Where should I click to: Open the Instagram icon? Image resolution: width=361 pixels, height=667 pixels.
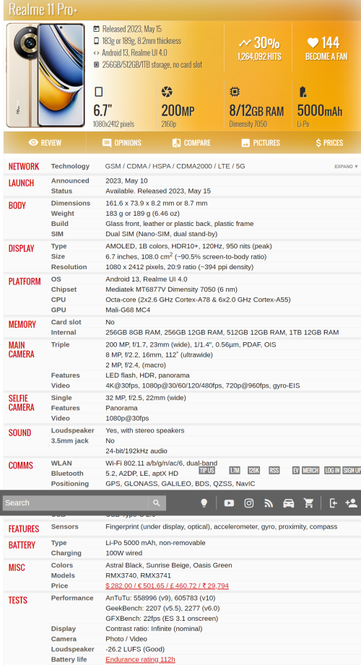[249, 503]
